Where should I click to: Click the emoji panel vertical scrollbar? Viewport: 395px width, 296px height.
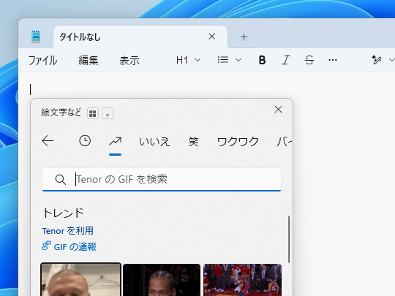pos(289,239)
